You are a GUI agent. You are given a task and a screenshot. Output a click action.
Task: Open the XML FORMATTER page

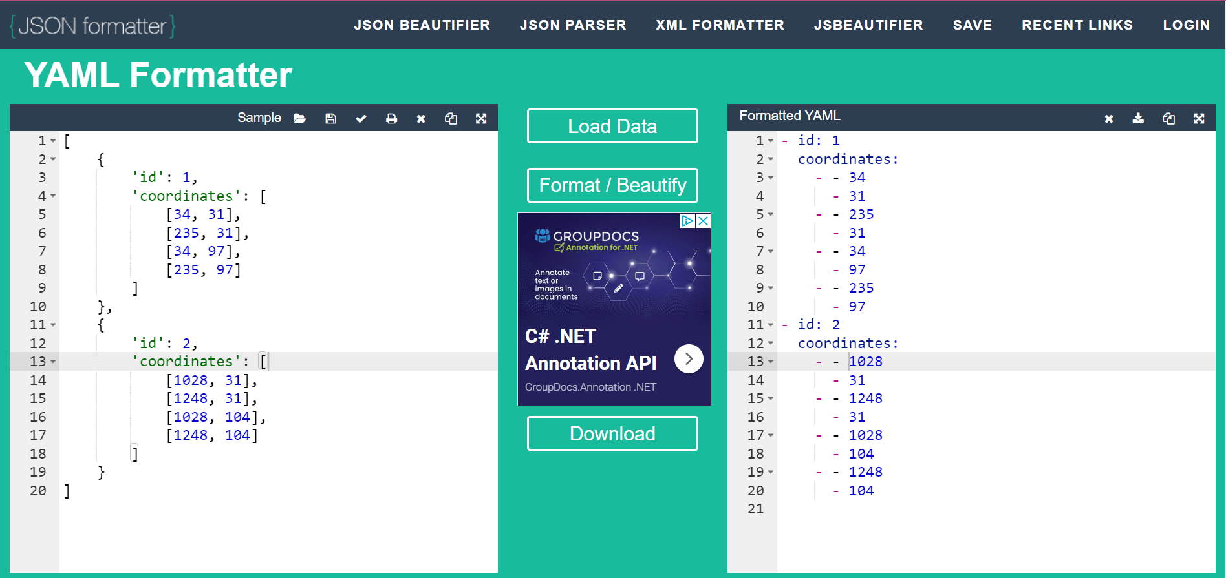(x=720, y=25)
